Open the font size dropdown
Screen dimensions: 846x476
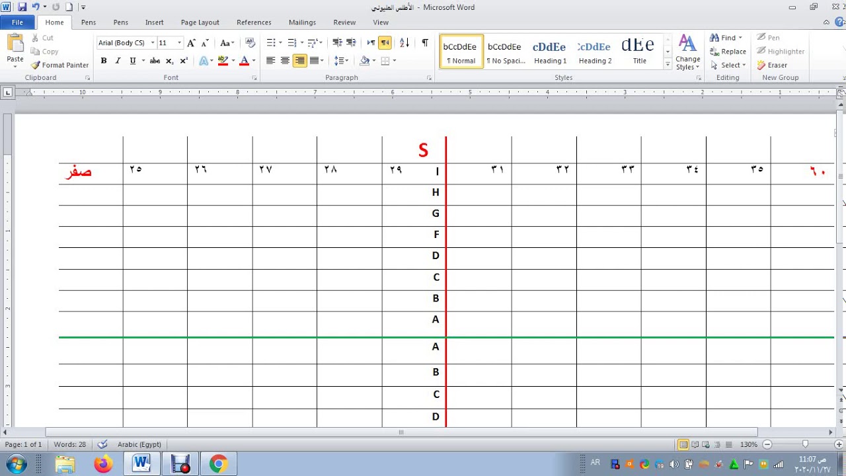(179, 43)
